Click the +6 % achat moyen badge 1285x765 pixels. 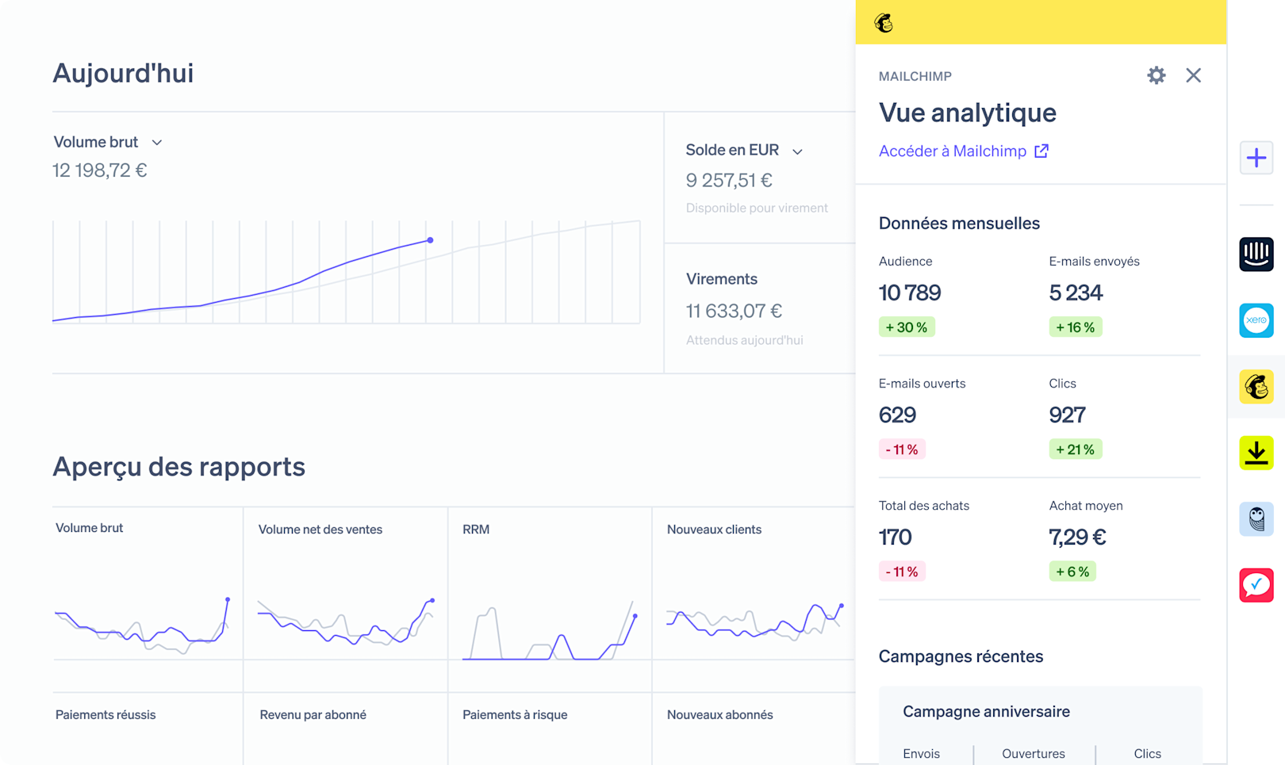[1072, 572]
